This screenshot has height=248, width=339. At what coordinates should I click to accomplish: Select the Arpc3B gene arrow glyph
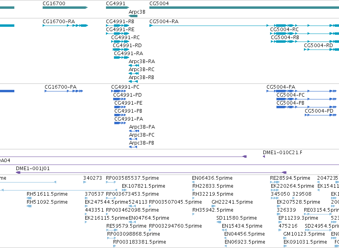tap(133, 16)
